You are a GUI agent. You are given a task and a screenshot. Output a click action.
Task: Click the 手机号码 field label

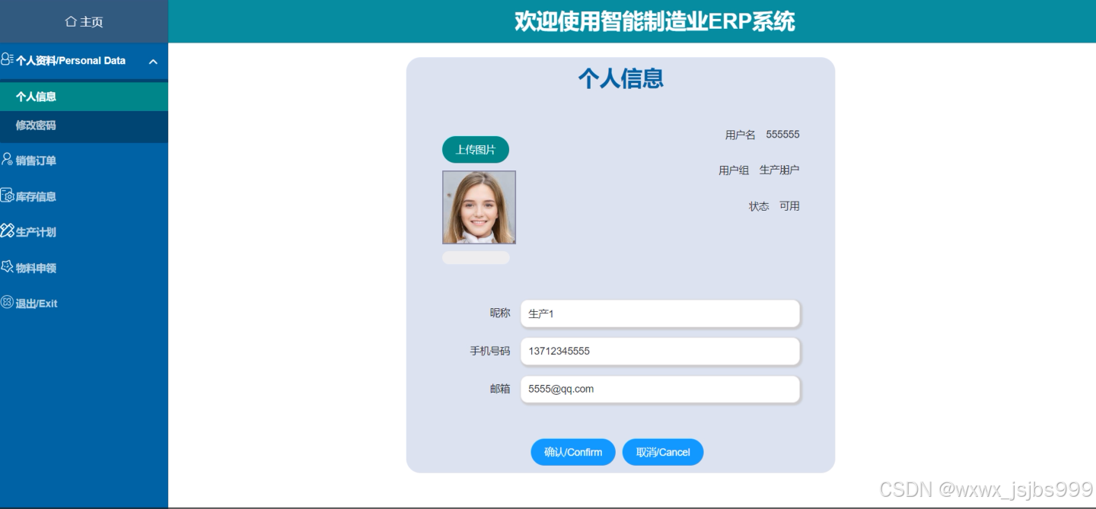[490, 351]
